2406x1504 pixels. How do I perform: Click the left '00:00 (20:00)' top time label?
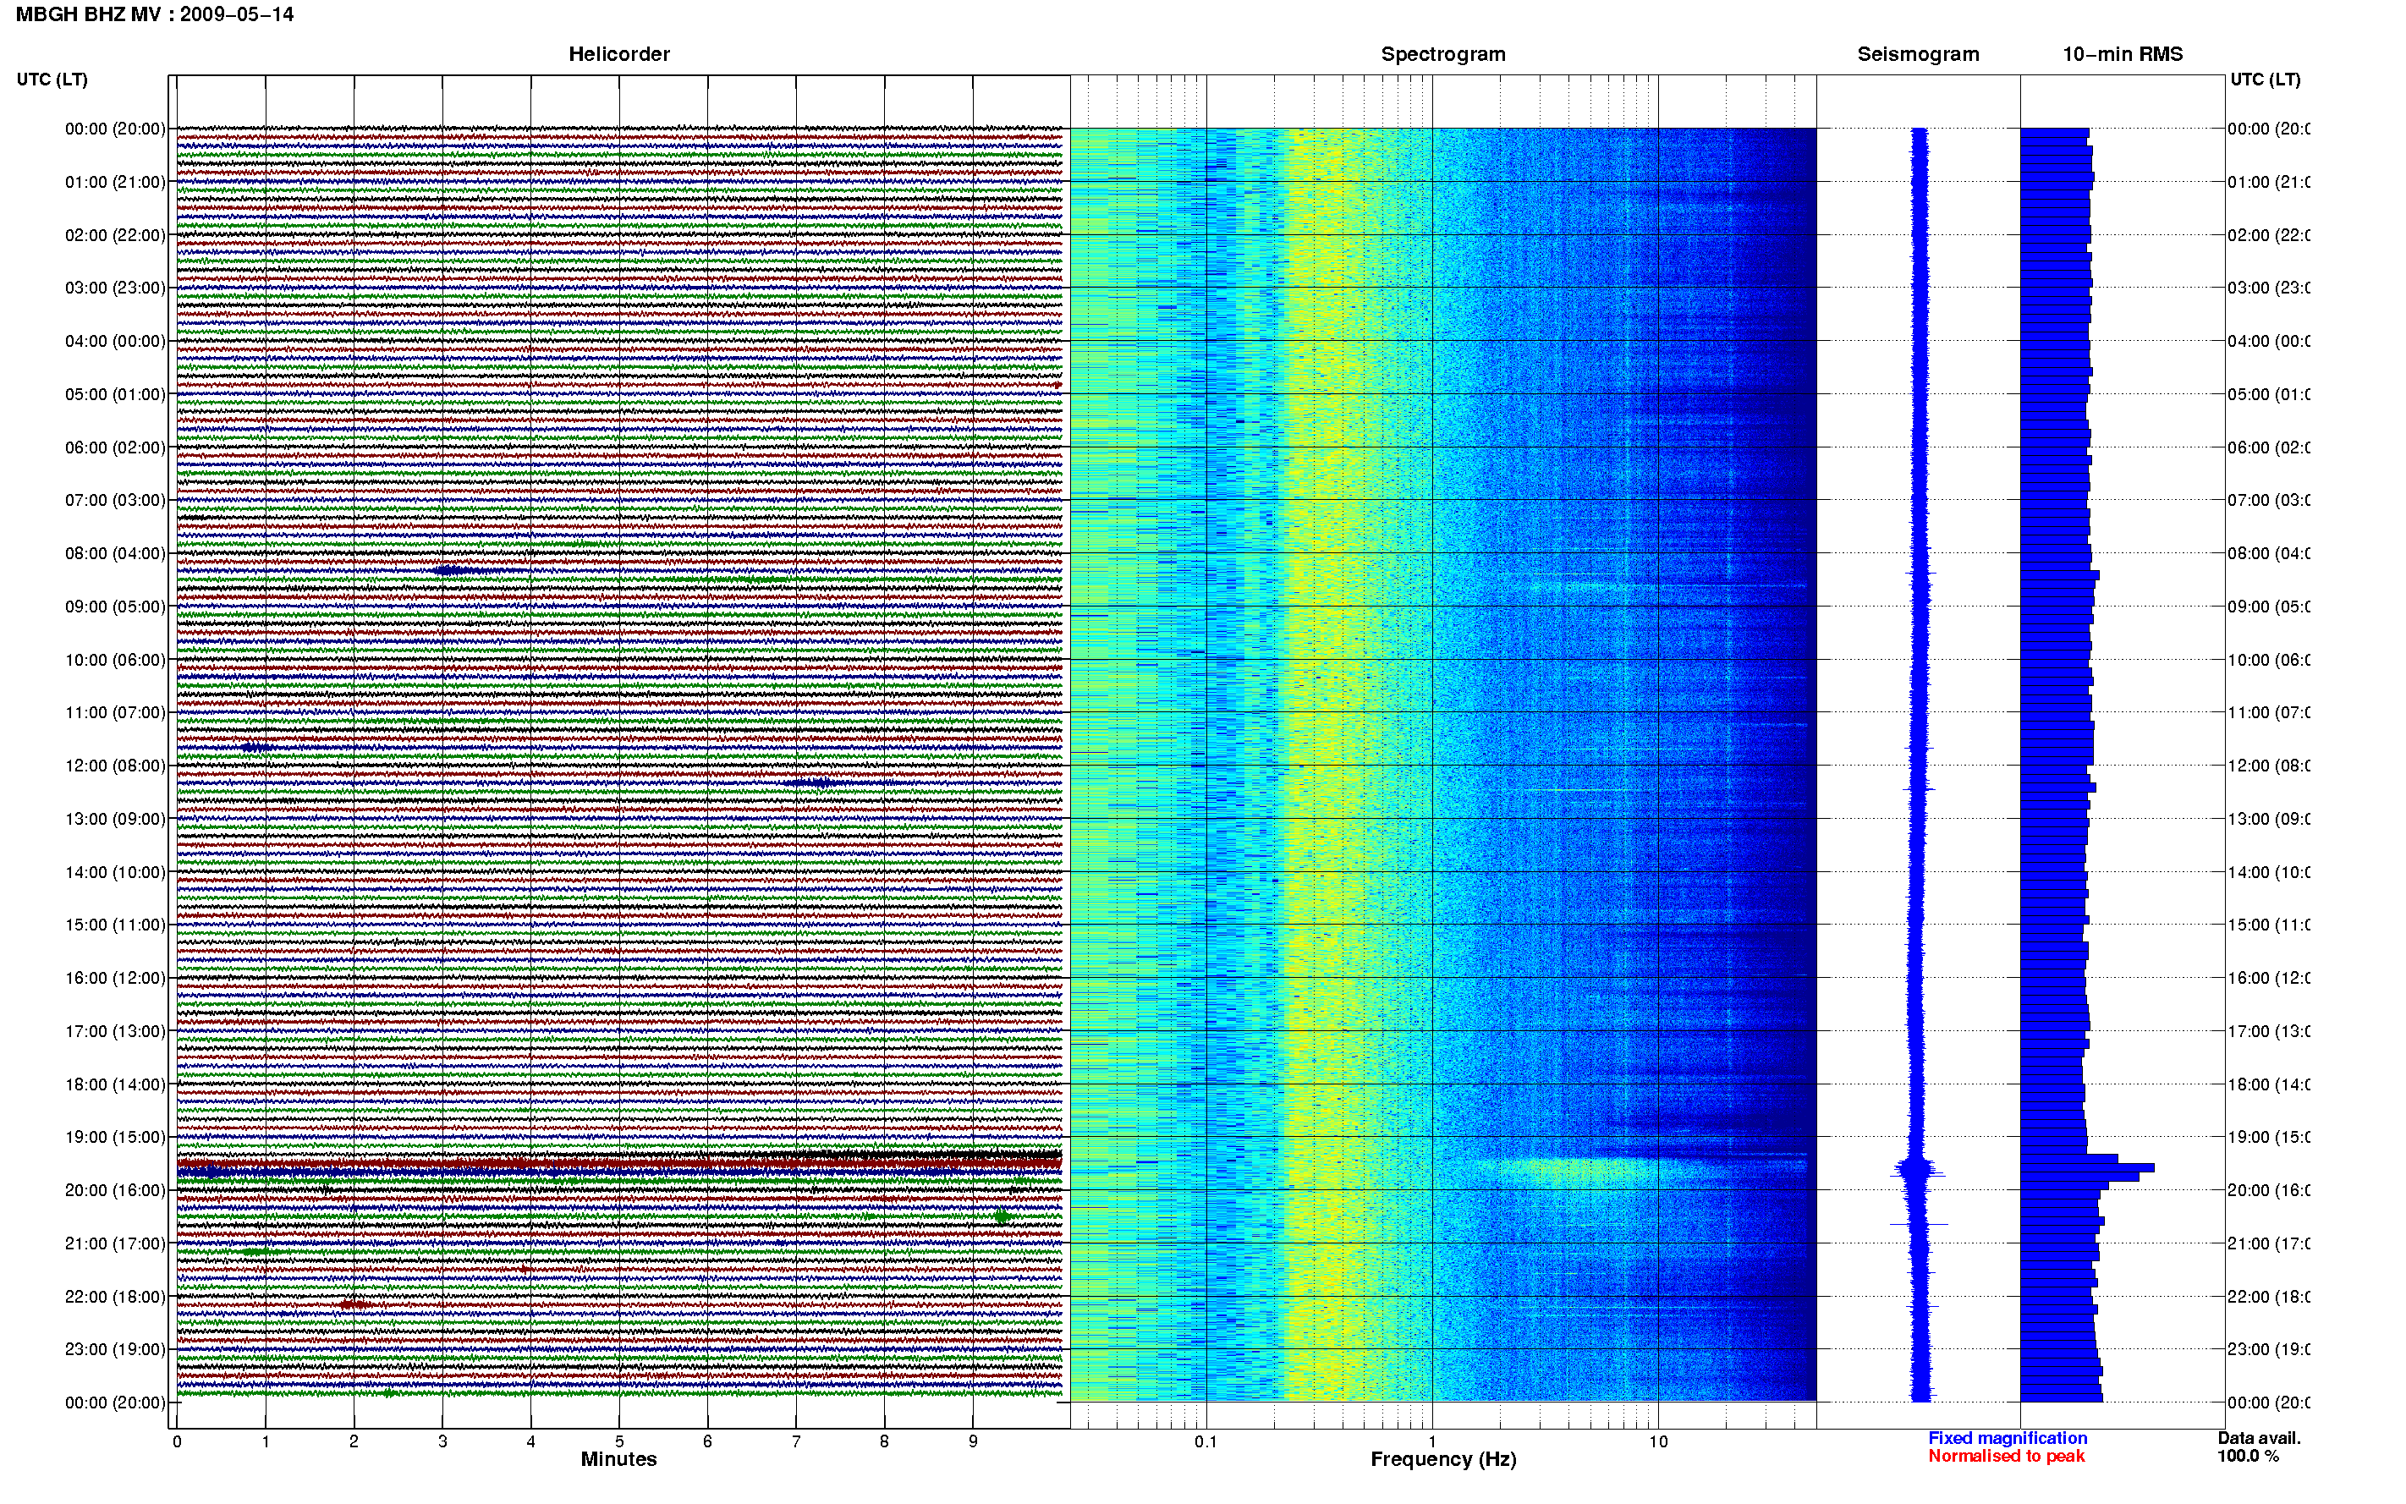(x=115, y=129)
